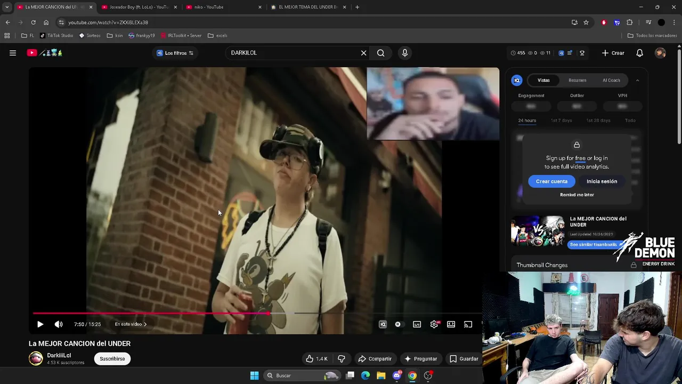Switch to the AI Coach tab
This screenshot has height=384, width=682.
(x=611, y=81)
